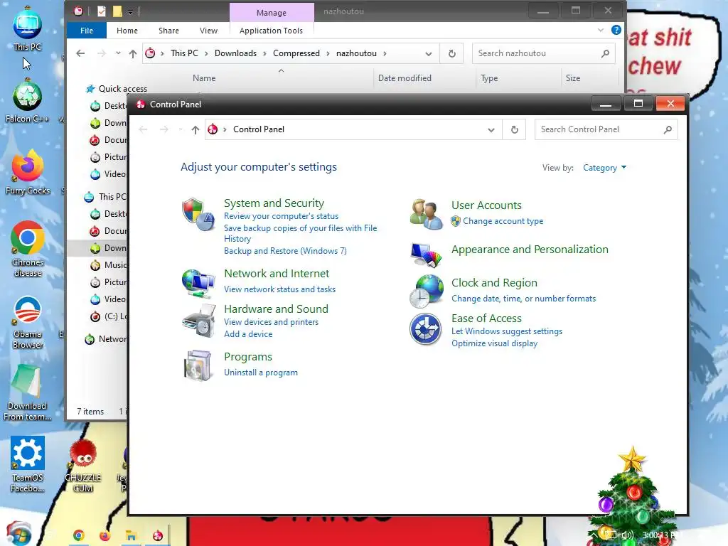Image resolution: width=728 pixels, height=546 pixels.
Task: Go up from nazhoutou folder in Explorer
Action: point(133,53)
